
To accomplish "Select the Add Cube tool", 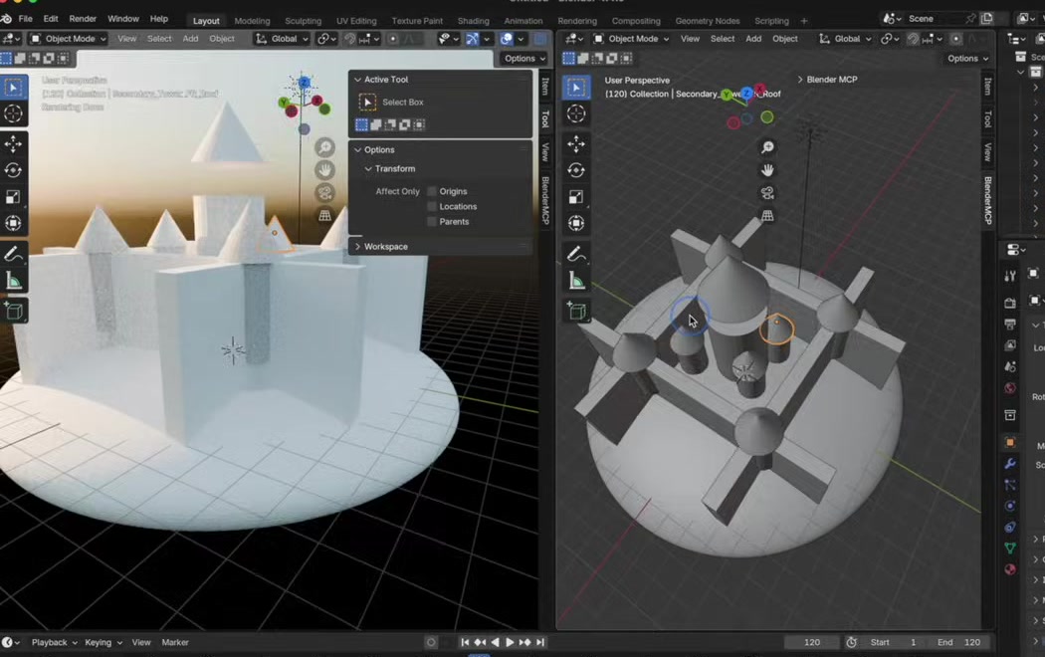I will pos(13,311).
